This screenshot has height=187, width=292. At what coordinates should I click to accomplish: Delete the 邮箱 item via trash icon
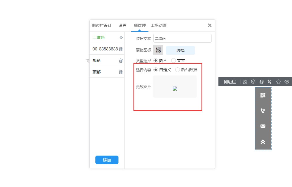pos(121,61)
